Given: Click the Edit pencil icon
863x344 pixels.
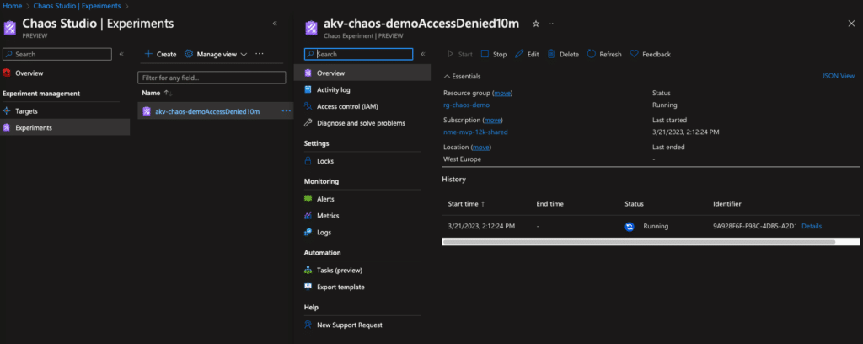Looking at the screenshot, I should [x=519, y=54].
